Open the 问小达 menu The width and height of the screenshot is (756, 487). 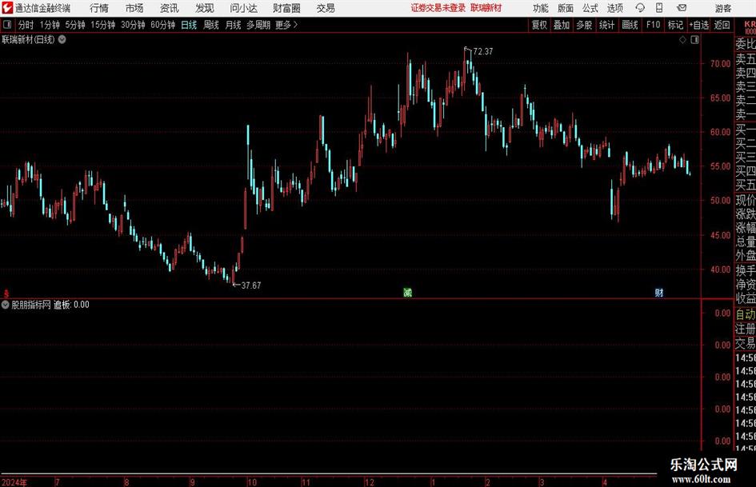(x=243, y=8)
